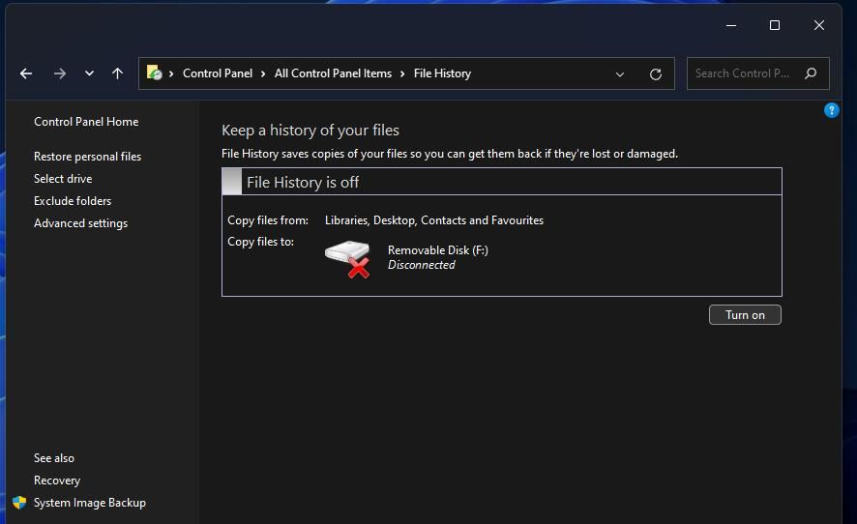Click Libraries, Desktop, Contacts and Favourites text
The height and width of the screenshot is (524, 857).
pyautogui.click(x=434, y=220)
